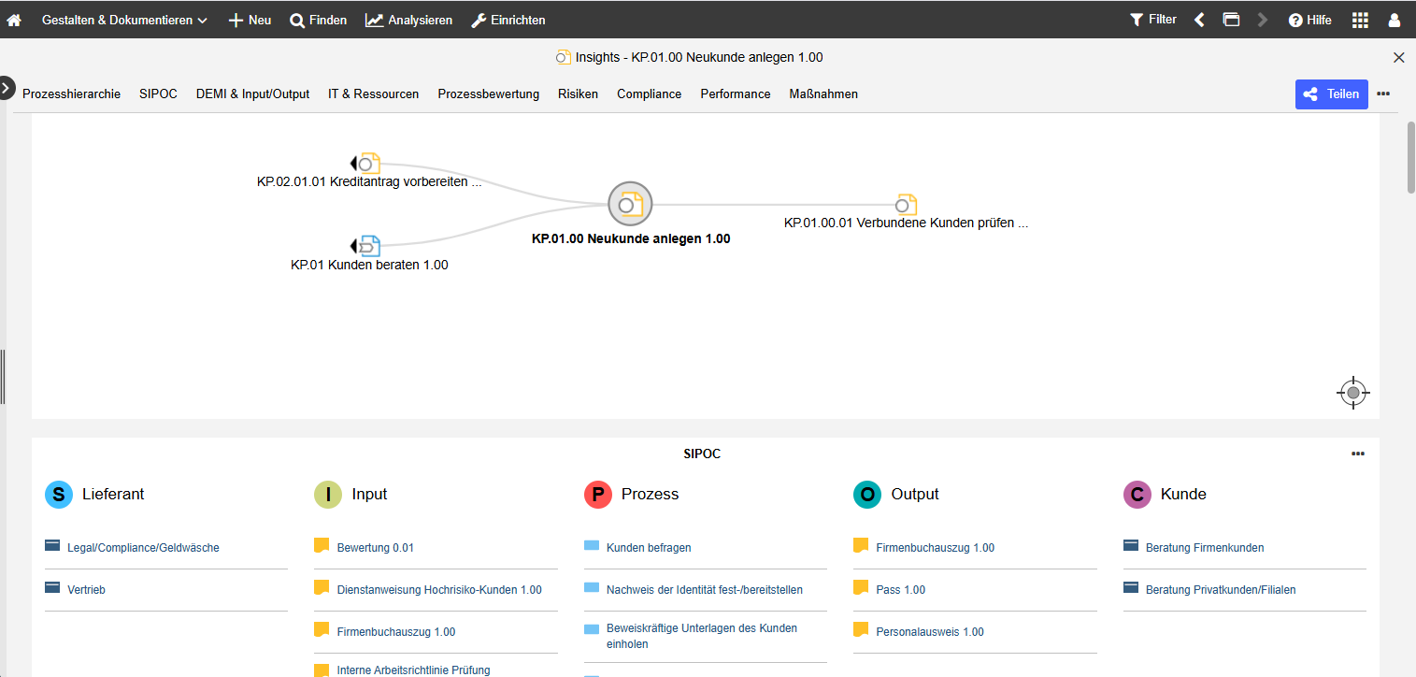Center the graph with the crosshair icon
This screenshot has width=1416, height=677.
click(1352, 394)
